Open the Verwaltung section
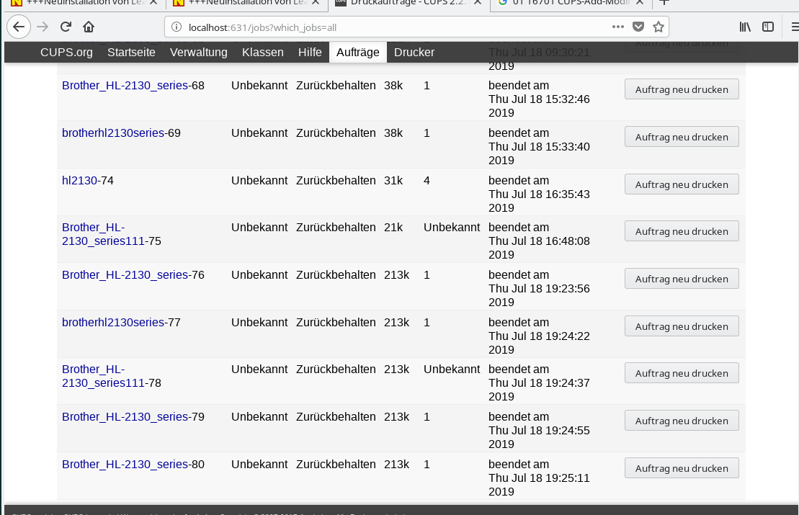 click(199, 53)
